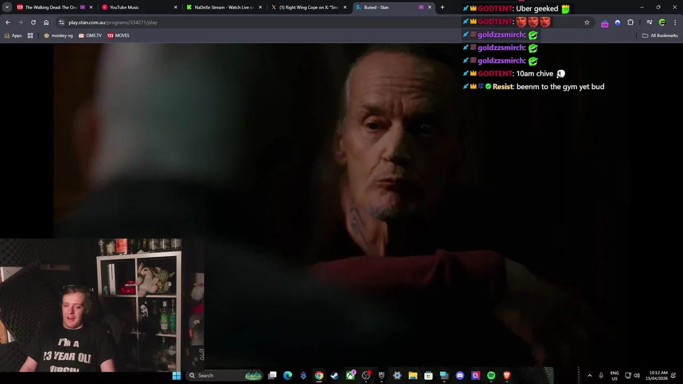Select the Buried - Stan tab
This screenshot has height=384, width=683.
[x=394, y=7]
